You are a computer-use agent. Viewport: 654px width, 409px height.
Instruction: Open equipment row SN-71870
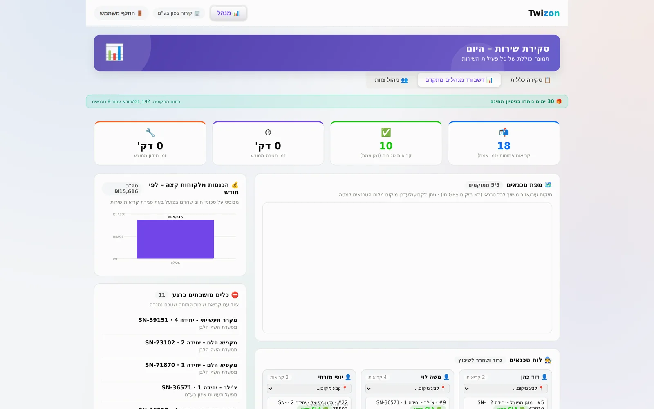(170, 369)
